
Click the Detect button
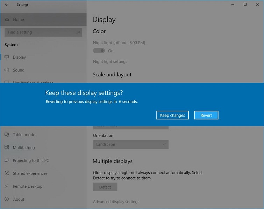click(x=105, y=187)
